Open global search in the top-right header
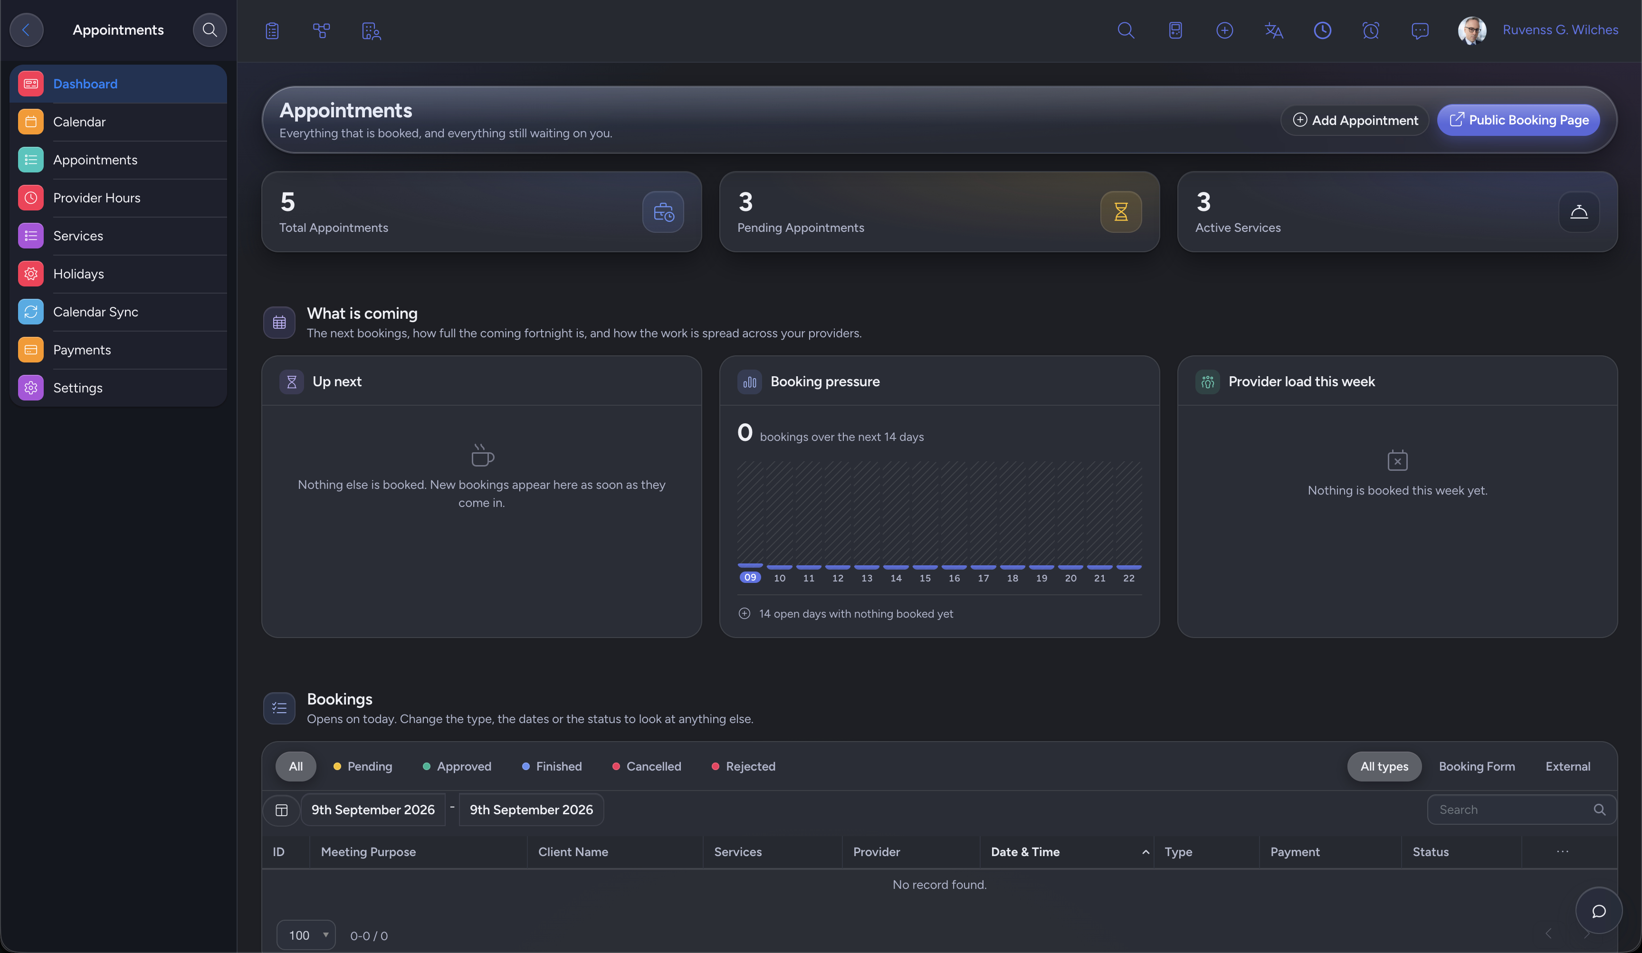 click(1126, 30)
